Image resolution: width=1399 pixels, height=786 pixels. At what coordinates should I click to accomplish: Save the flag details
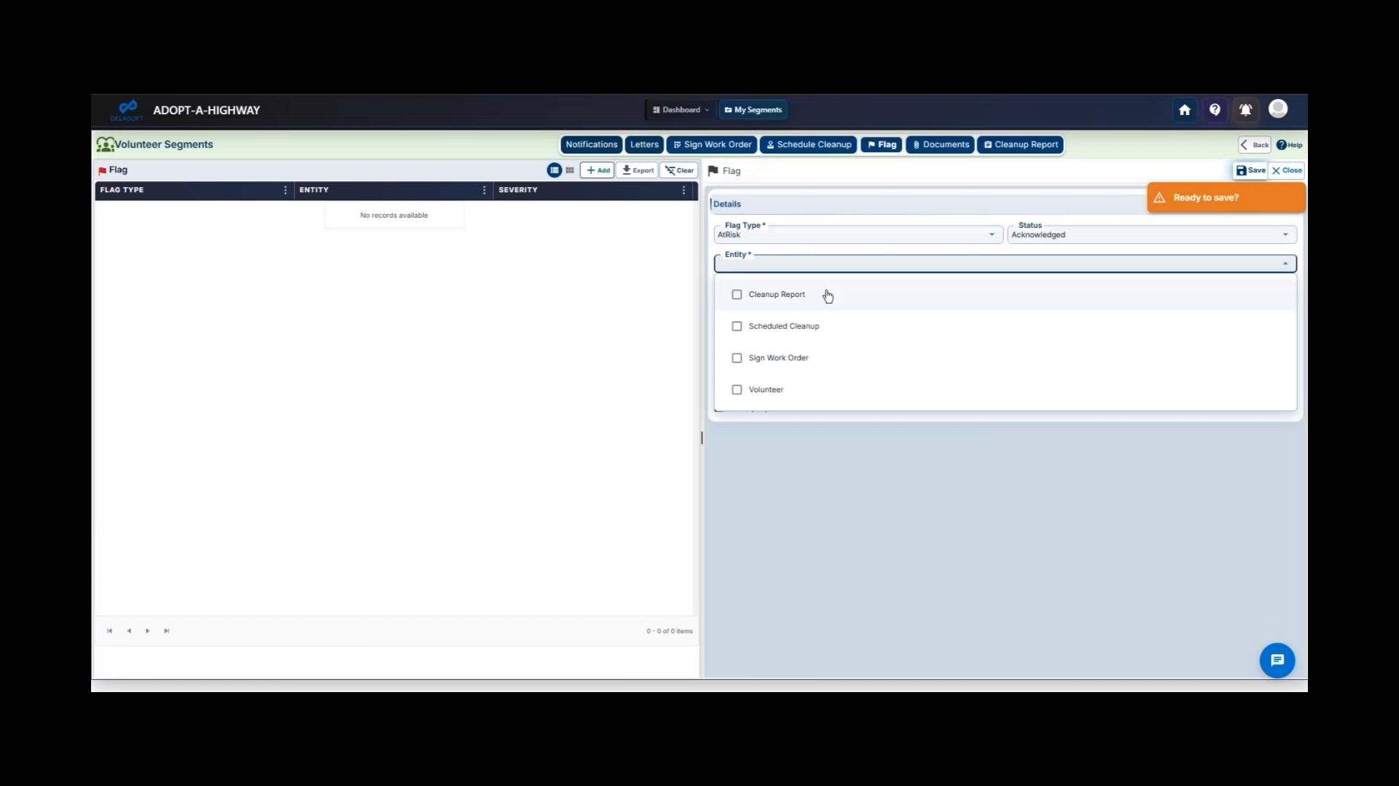click(x=1249, y=170)
